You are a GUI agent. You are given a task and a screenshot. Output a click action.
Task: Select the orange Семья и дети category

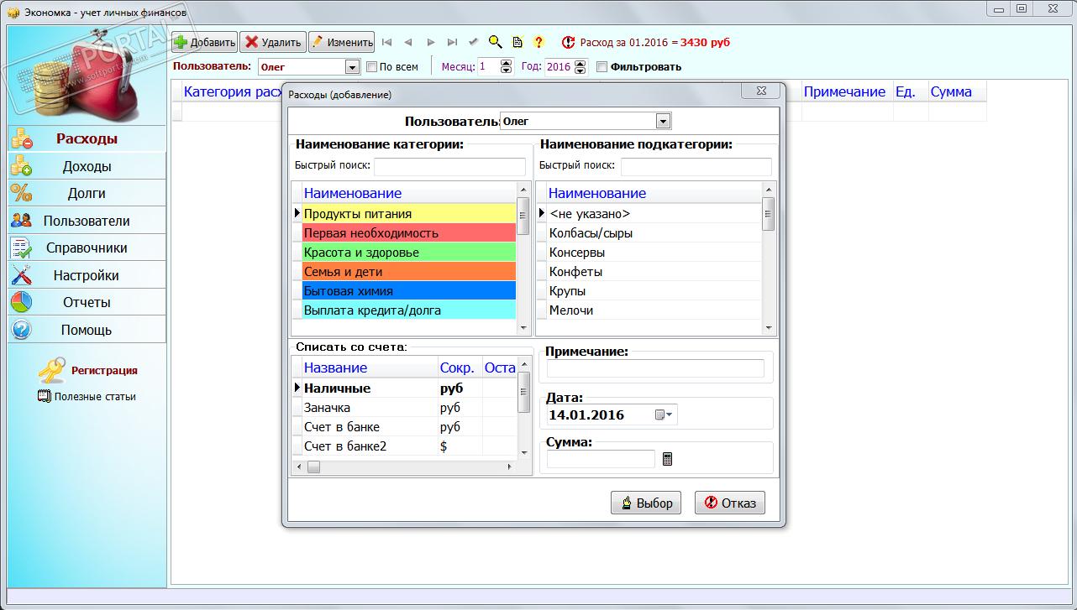coord(409,272)
